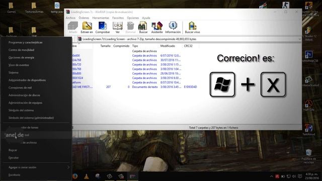The image size is (322, 181).
Task: Click the volume icon in system tray
Action: point(294,176)
